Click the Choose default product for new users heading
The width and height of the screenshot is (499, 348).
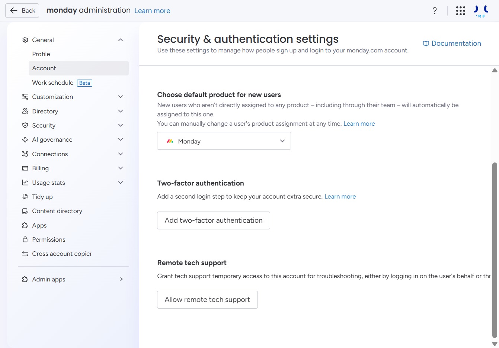(219, 95)
